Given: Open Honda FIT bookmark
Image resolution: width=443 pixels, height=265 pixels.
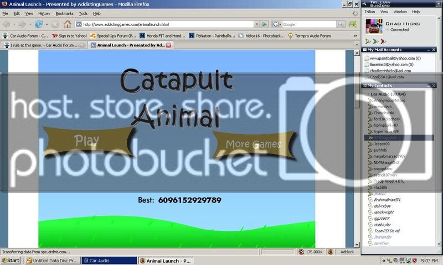Looking at the screenshot, I should (x=162, y=36).
